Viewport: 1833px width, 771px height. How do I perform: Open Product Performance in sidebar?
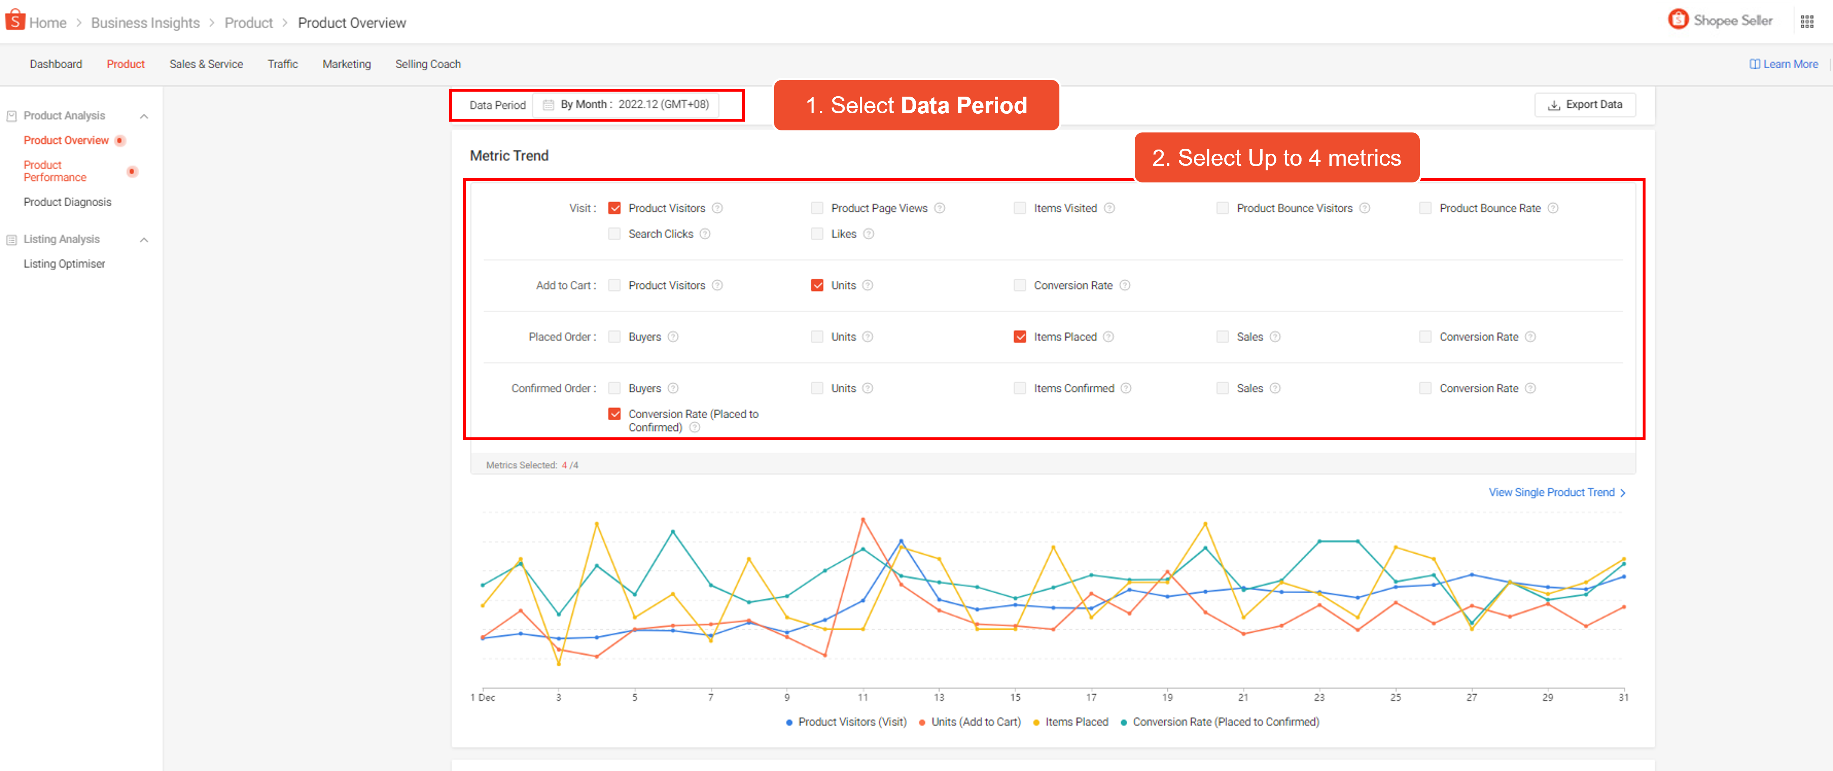55,172
